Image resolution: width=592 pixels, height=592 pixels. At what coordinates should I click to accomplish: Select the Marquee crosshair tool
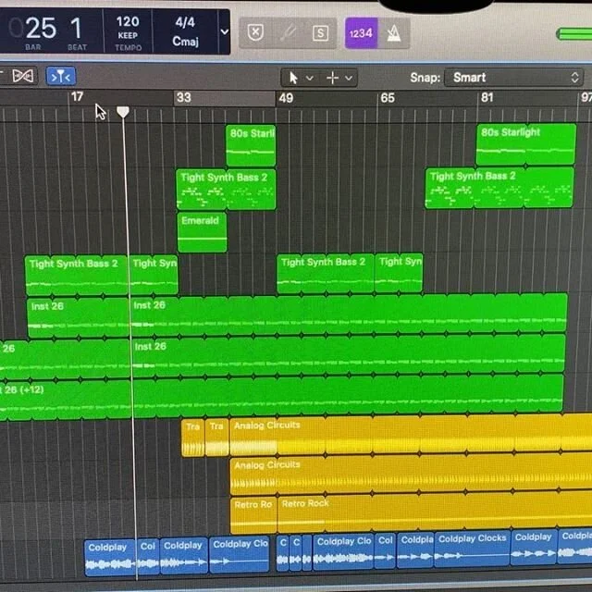coord(333,78)
